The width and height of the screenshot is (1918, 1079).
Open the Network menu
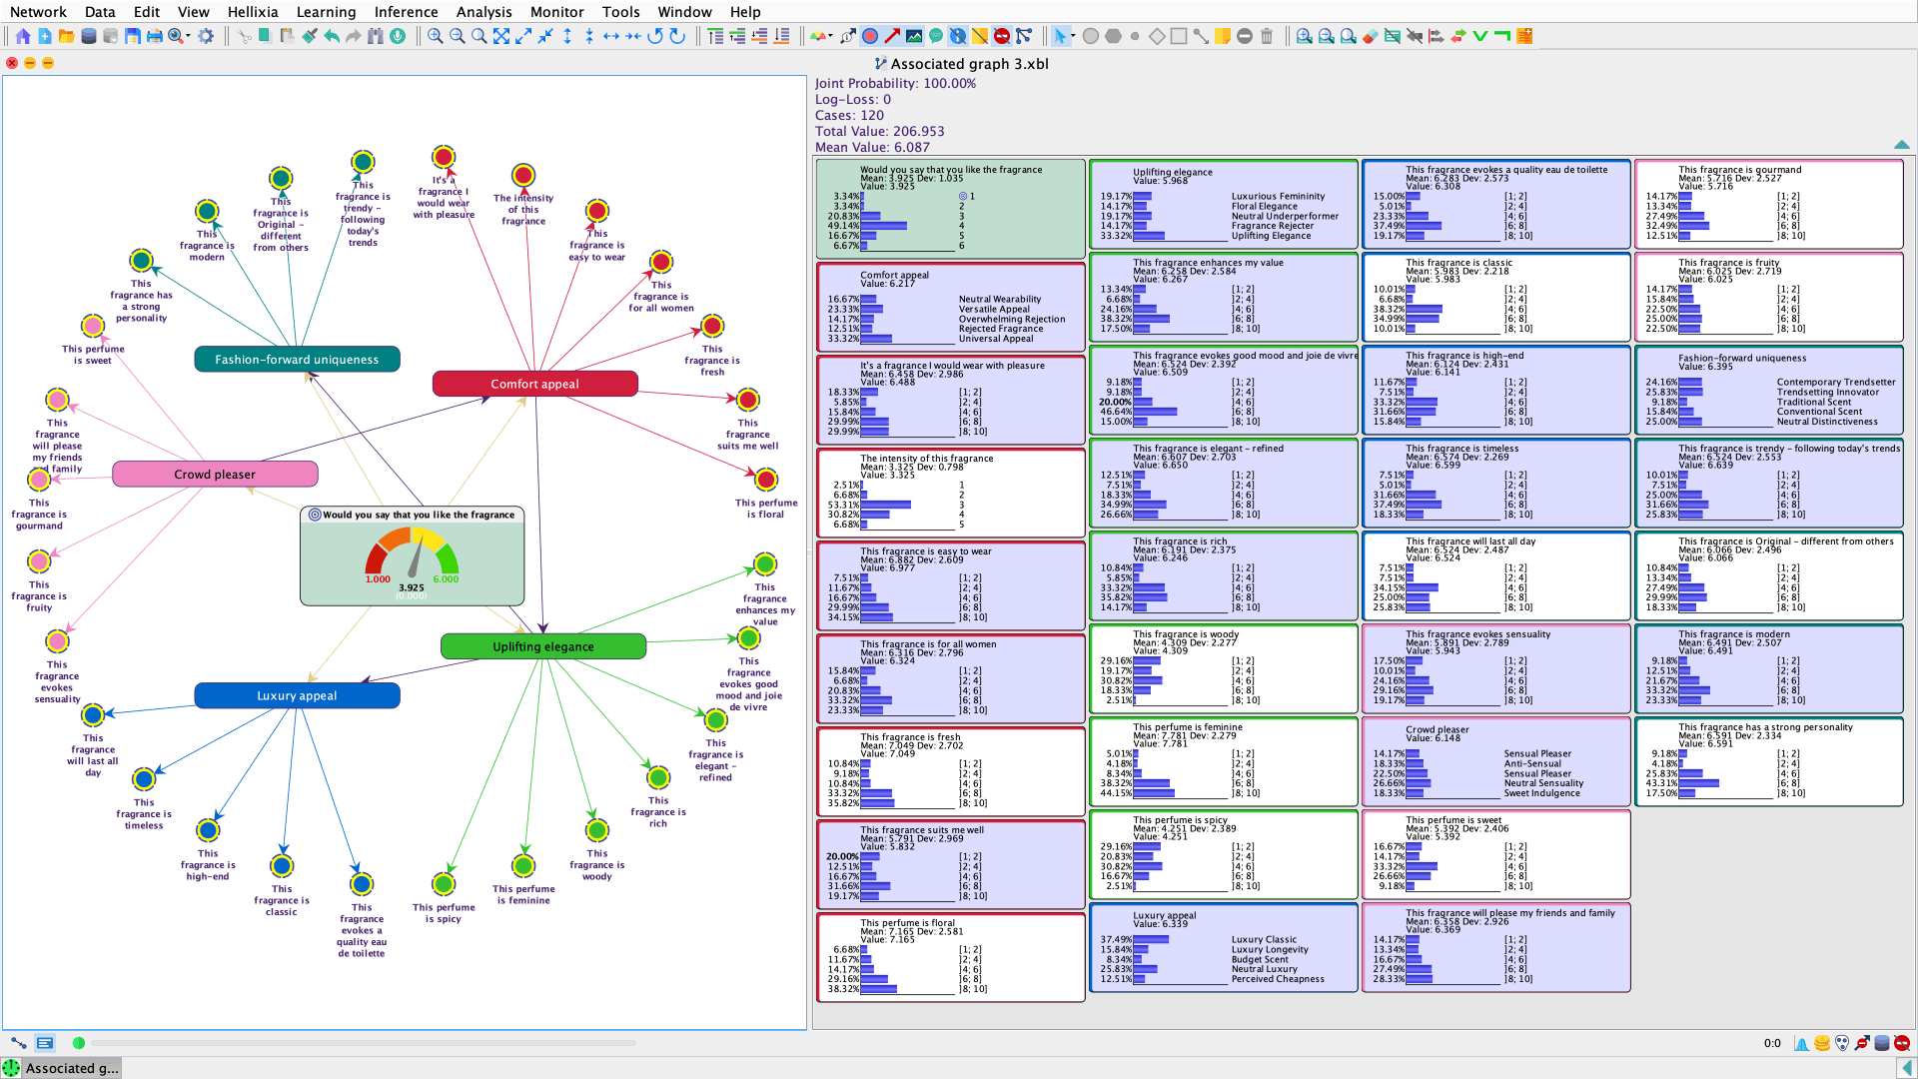38,12
